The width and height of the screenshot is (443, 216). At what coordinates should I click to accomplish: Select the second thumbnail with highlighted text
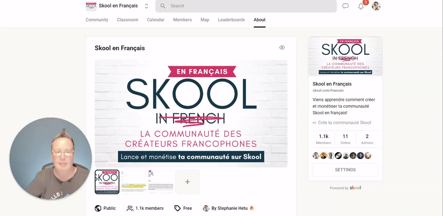point(134,182)
